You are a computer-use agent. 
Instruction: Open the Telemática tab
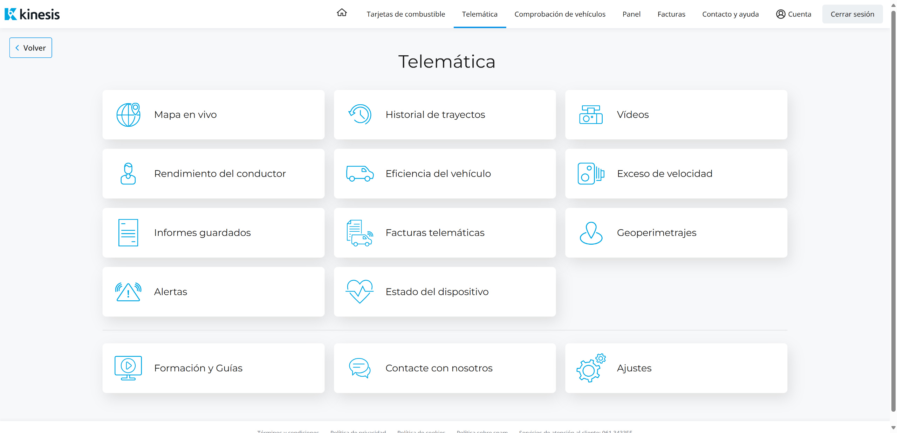pos(479,14)
